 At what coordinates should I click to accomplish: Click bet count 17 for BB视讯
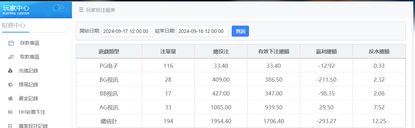pos(168,93)
